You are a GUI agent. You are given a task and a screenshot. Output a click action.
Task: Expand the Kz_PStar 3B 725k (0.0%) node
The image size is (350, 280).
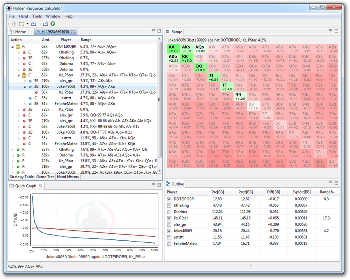19,109
